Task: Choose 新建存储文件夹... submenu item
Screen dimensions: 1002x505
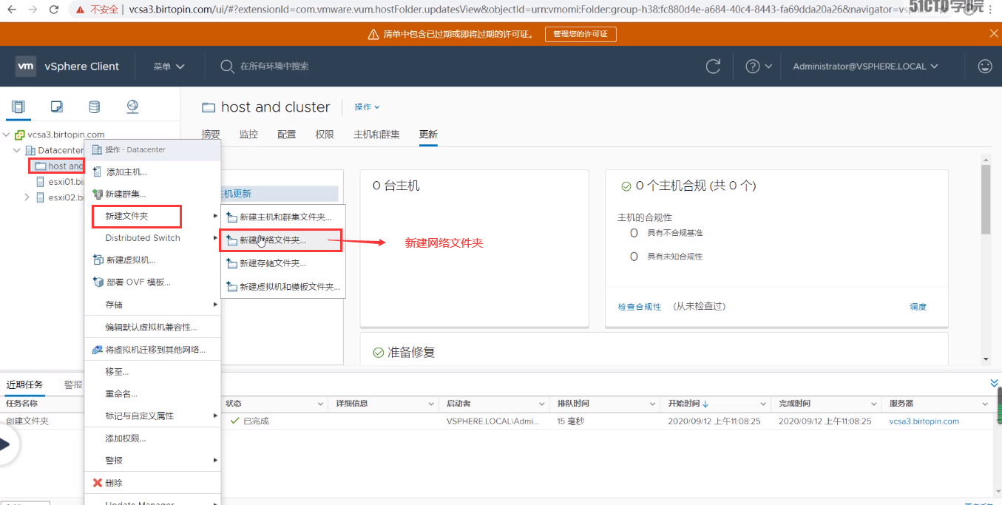Action: tap(282, 263)
